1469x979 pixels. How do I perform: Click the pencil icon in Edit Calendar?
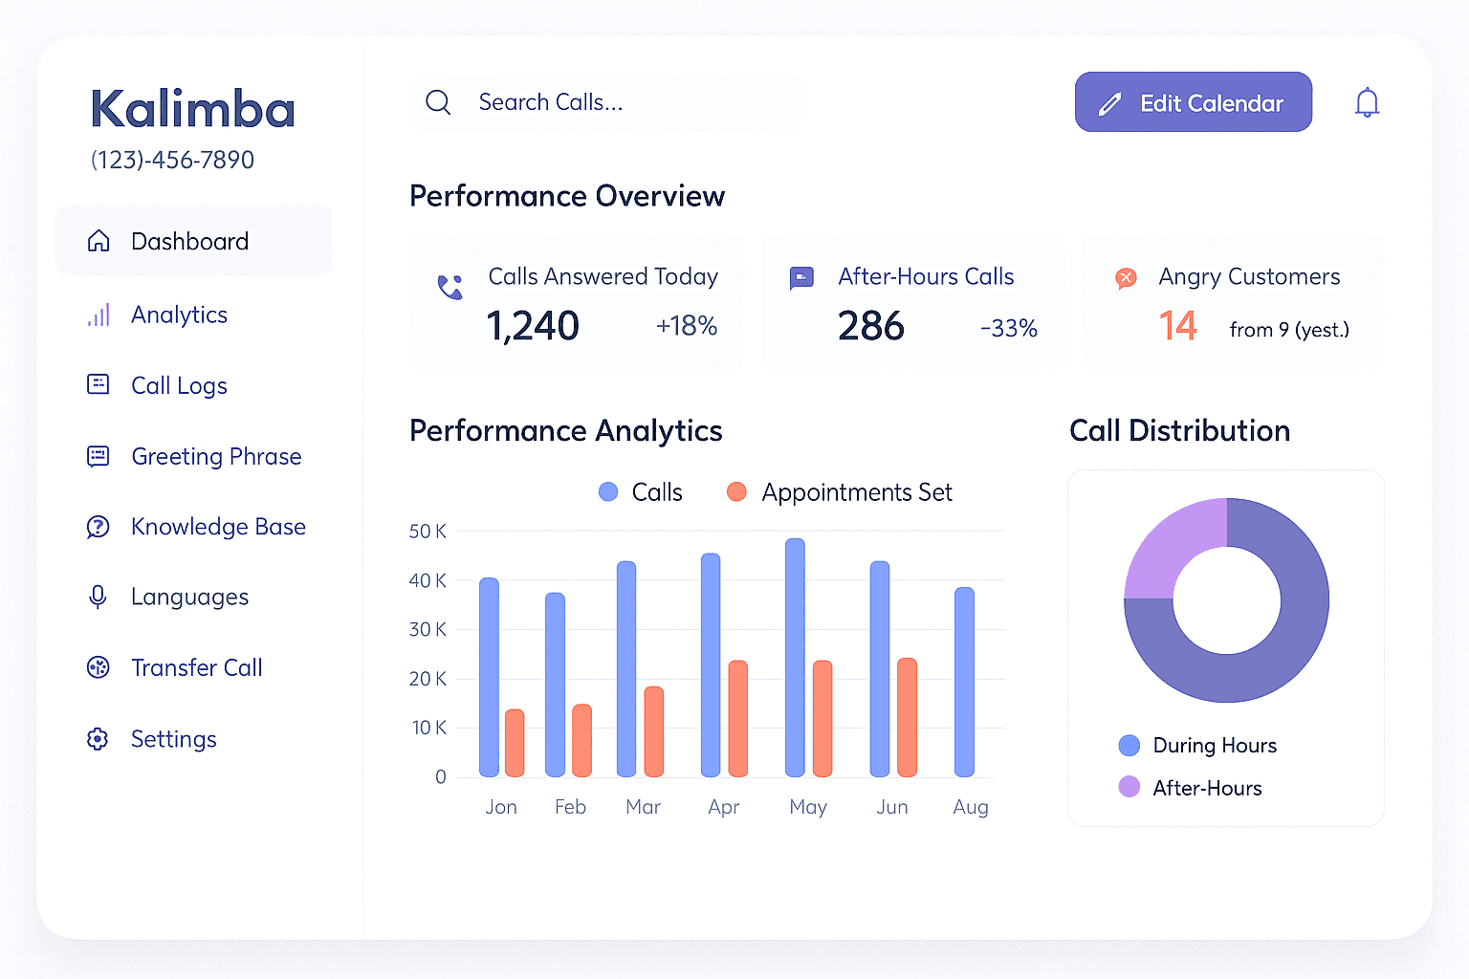coord(1110,104)
